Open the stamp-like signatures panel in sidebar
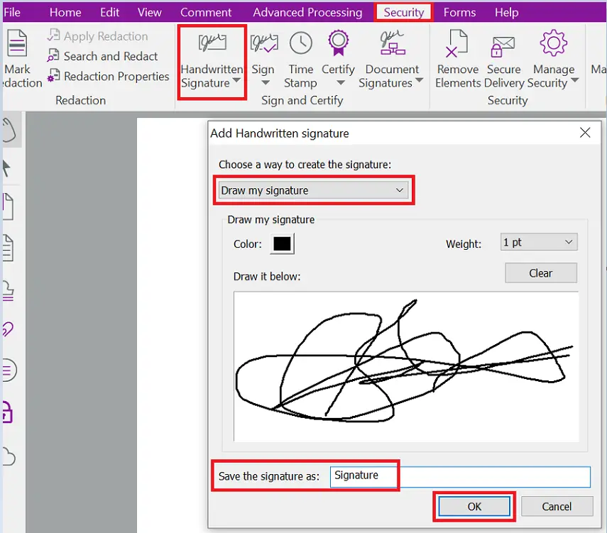The image size is (607, 533). click(x=8, y=291)
